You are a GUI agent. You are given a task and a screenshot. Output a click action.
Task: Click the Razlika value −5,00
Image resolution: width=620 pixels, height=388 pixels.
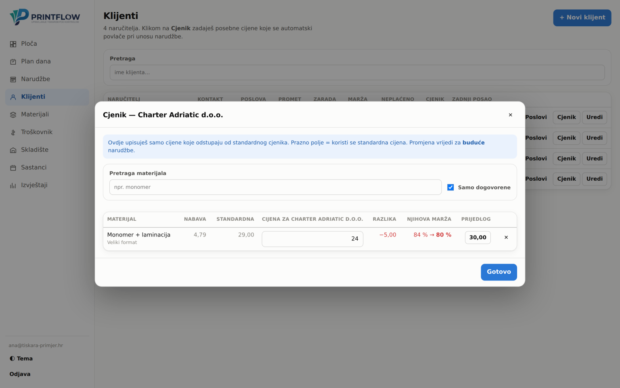tap(388, 235)
